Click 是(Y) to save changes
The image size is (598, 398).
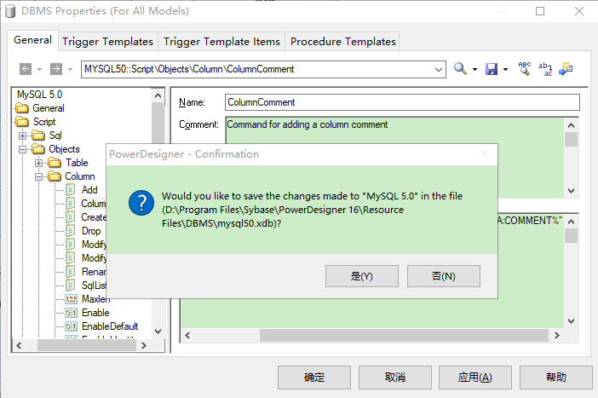pyautogui.click(x=362, y=276)
